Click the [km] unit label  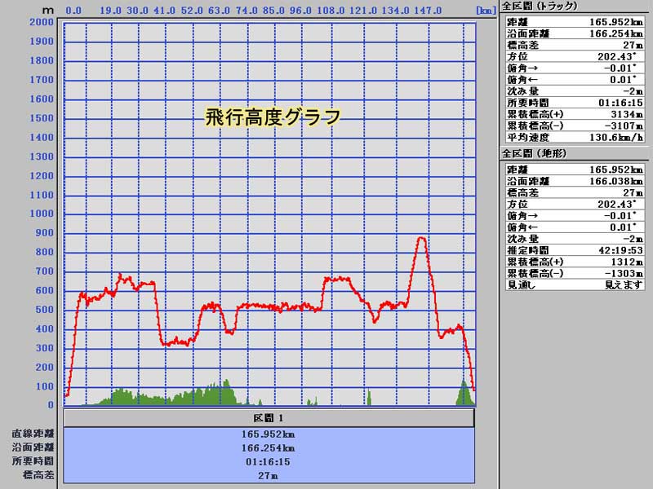point(486,11)
